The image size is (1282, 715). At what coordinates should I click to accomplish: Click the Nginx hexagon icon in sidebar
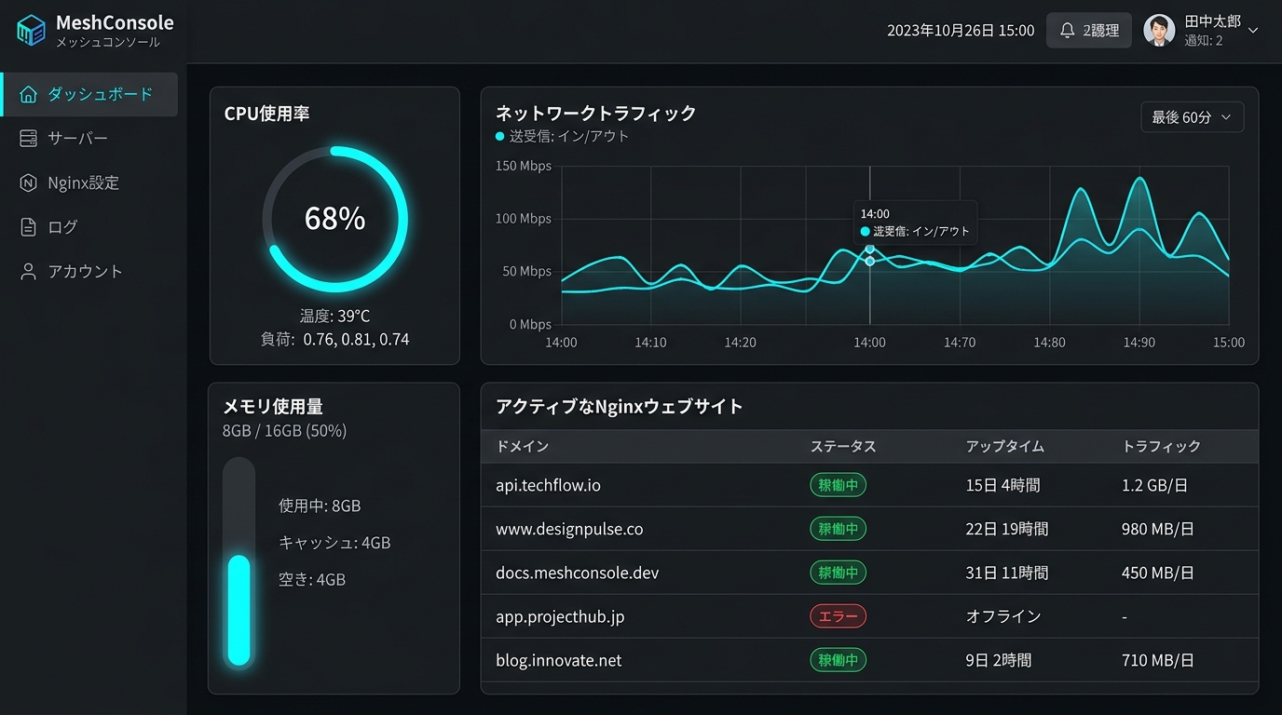pyautogui.click(x=29, y=182)
